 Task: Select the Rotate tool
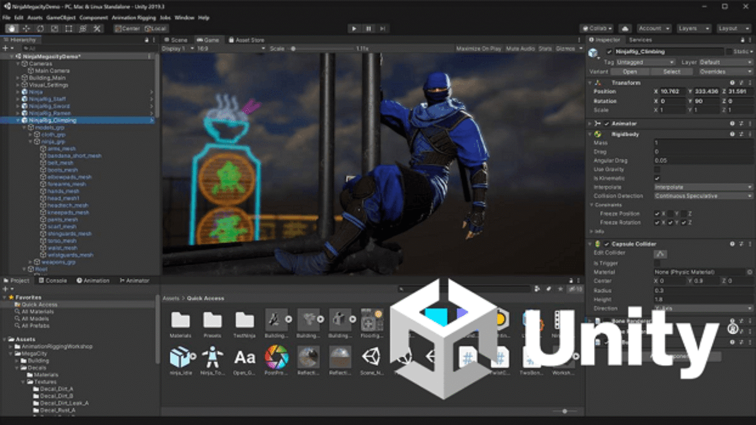coord(40,28)
